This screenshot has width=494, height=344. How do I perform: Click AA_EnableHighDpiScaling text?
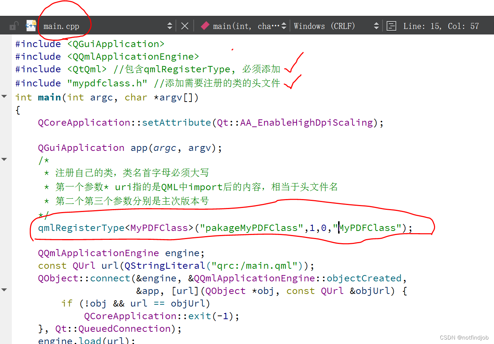click(x=307, y=122)
